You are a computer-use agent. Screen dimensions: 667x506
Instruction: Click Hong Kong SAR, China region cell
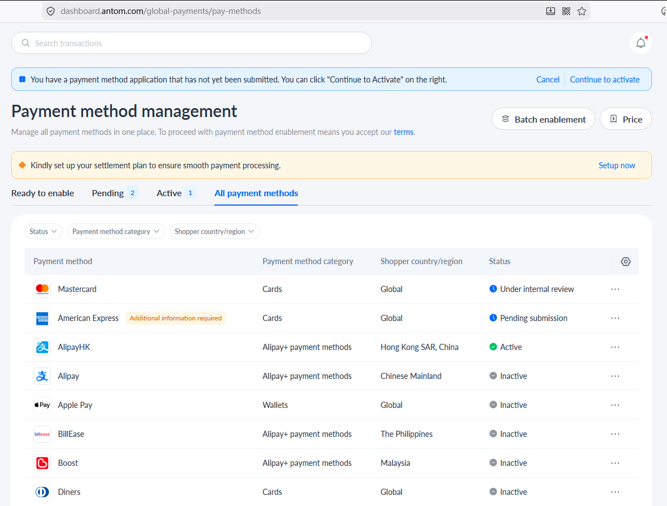[419, 347]
